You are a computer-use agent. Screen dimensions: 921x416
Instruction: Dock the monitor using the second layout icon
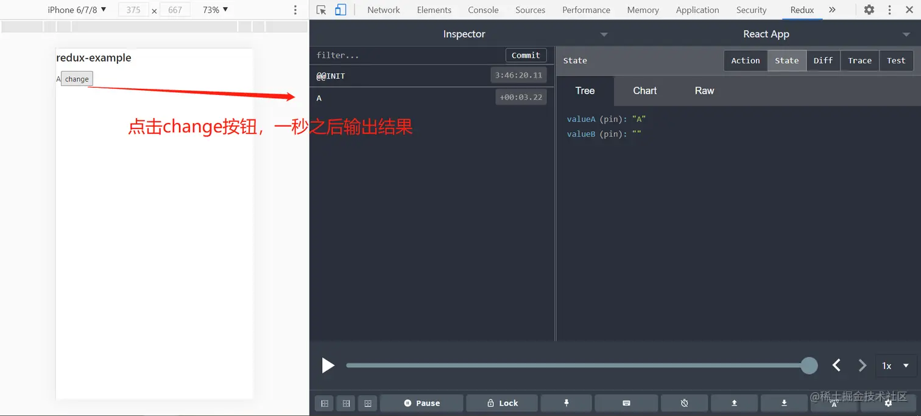point(346,403)
